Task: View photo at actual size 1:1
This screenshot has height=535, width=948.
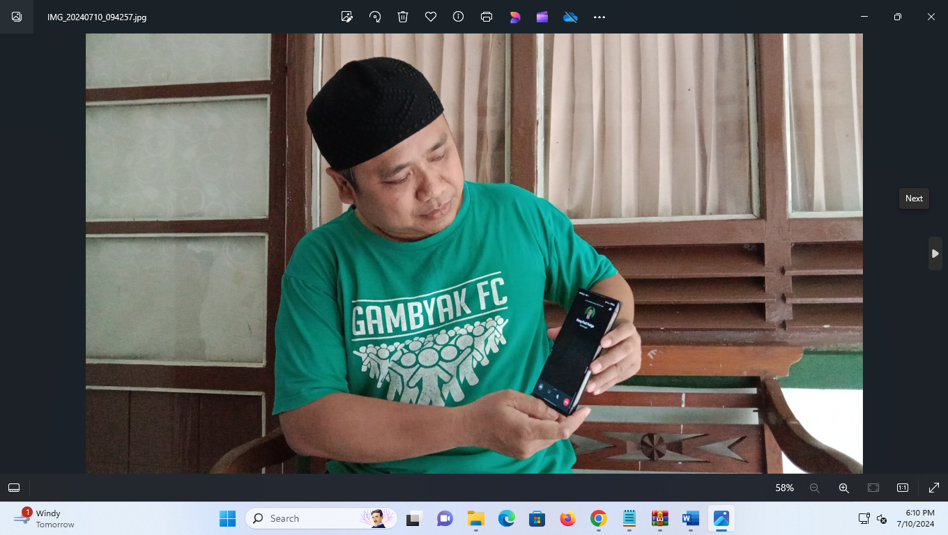Action: click(903, 488)
